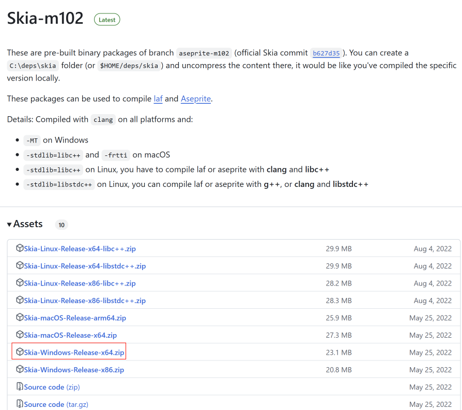The image size is (462, 410).
Task: Download Skia-Linux-Release-x64-libstdc++.zip
Action: (85, 266)
